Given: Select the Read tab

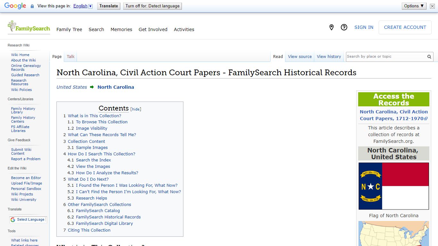Looking at the screenshot, I should click(x=278, y=57).
